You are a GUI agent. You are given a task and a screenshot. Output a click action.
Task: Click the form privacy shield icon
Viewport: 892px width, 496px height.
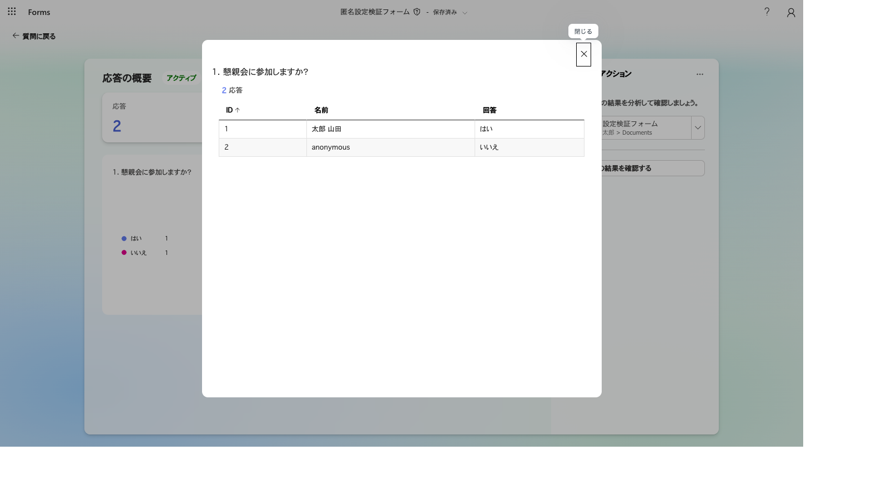(417, 12)
